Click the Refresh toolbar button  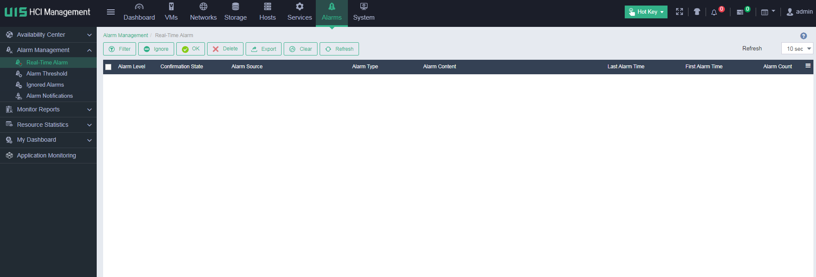point(339,49)
